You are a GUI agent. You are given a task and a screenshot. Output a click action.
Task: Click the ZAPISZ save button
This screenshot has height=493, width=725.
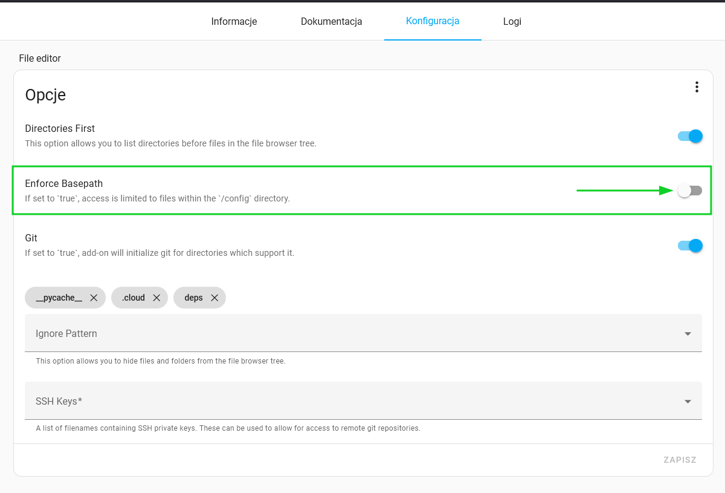[680, 460]
